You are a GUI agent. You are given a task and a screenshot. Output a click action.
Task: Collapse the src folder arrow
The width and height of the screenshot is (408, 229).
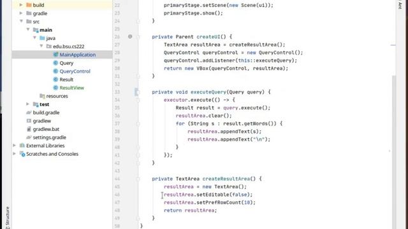21,21
